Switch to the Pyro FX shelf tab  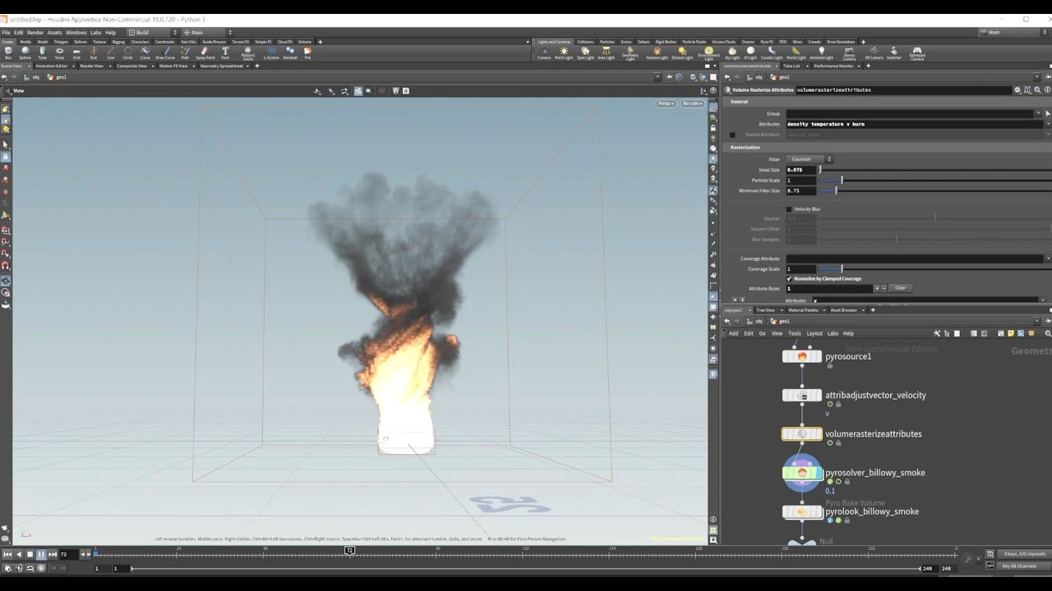point(766,42)
